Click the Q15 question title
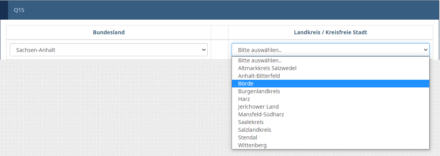This screenshot has height=156, width=440. (x=19, y=10)
